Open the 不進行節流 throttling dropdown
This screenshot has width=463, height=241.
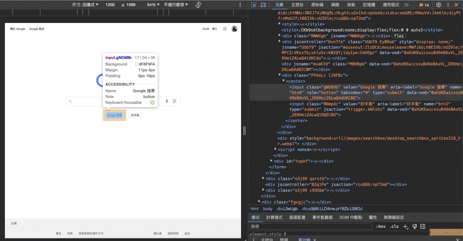click(176, 5)
